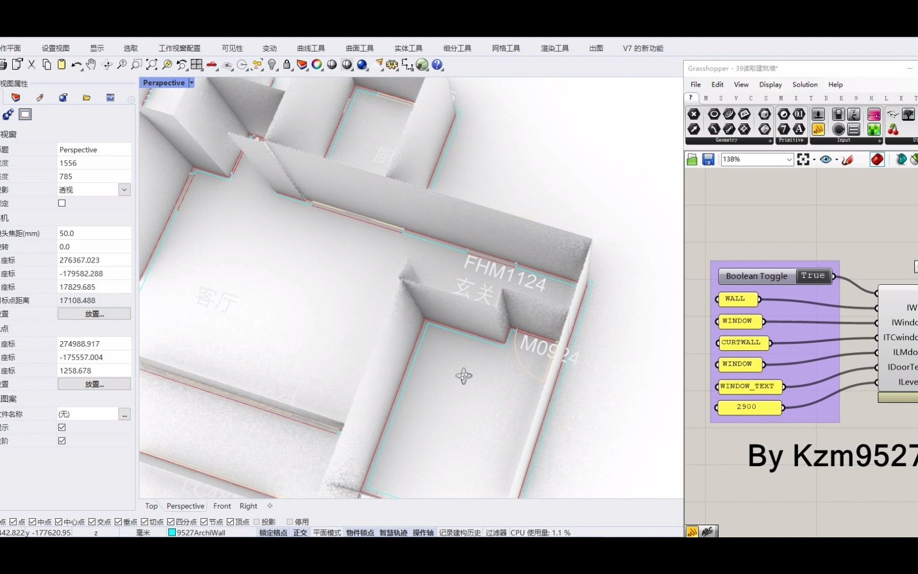Image resolution: width=918 pixels, height=574 pixels.
Task: Toggle the 中点 osnap checkbox
Action: coord(32,522)
